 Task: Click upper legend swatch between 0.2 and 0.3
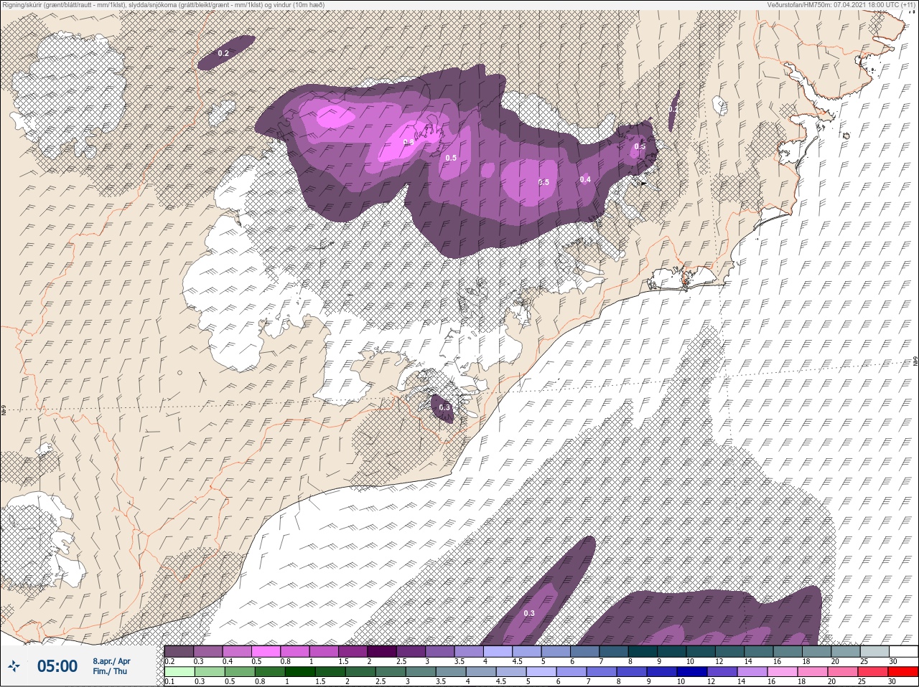179,651
